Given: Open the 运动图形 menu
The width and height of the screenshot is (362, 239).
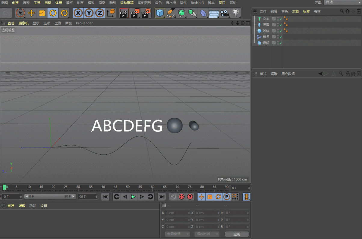Looking at the screenshot, I should click(x=144, y=3).
